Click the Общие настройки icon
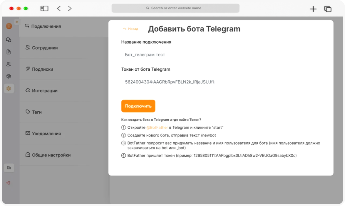 pos(28,155)
